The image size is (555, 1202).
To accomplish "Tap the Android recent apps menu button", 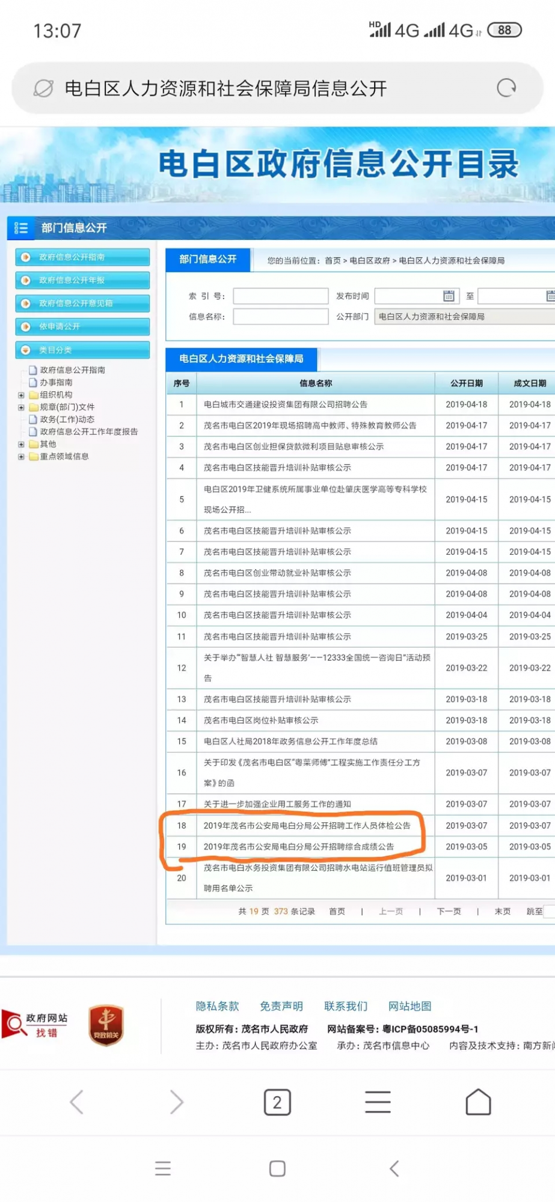I will pyautogui.click(x=163, y=1168).
